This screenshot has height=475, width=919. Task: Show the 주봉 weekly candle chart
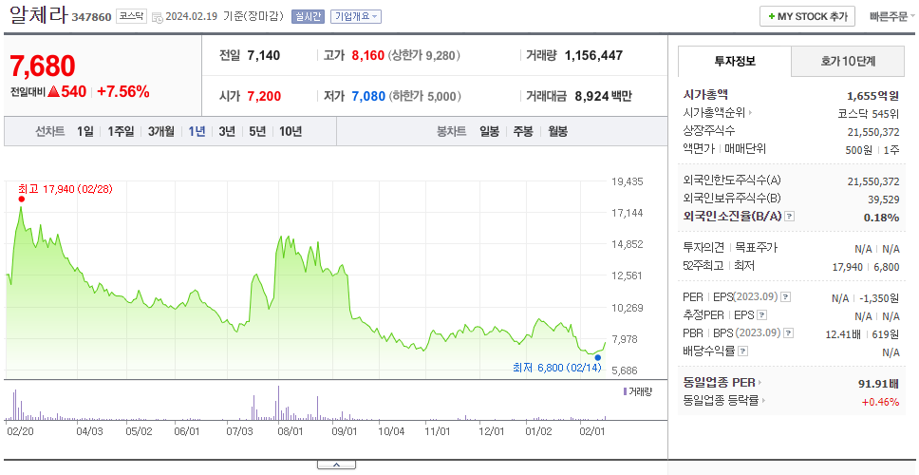coord(523,131)
